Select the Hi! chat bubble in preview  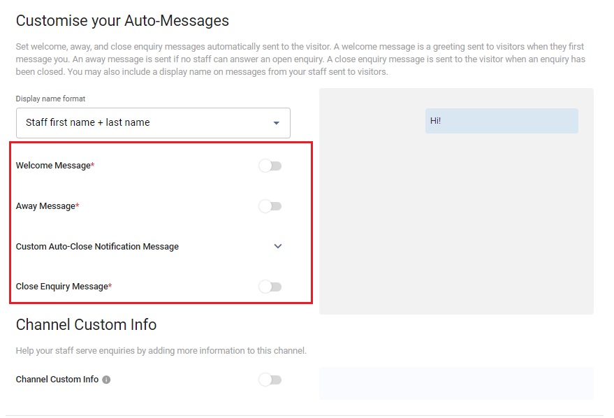502,121
